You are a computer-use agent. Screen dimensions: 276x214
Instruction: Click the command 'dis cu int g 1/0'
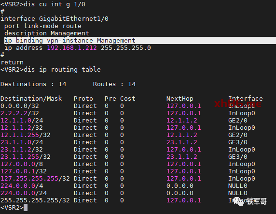(x=55, y=4)
